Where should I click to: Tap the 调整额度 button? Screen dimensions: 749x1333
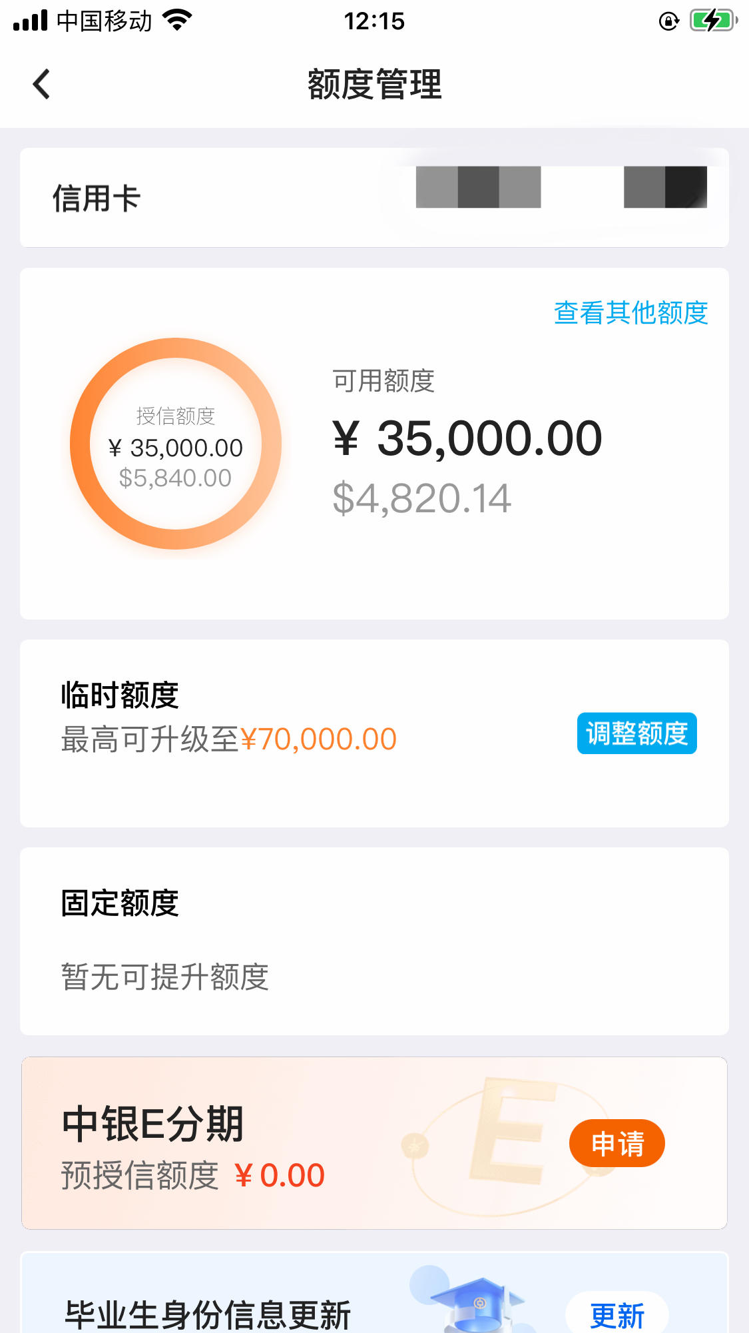click(636, 733)
